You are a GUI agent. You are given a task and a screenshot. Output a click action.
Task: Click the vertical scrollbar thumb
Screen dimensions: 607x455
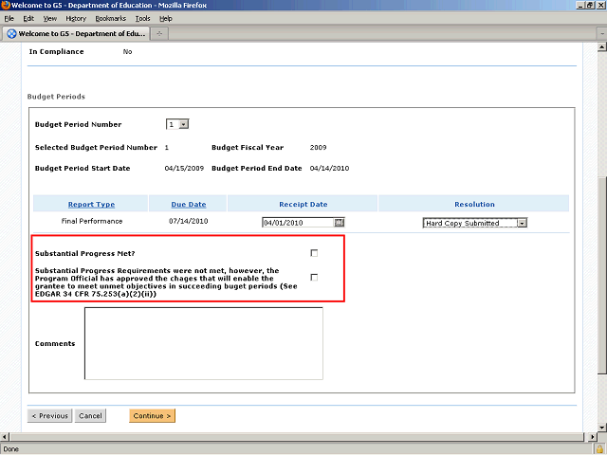tap(602, 277)
